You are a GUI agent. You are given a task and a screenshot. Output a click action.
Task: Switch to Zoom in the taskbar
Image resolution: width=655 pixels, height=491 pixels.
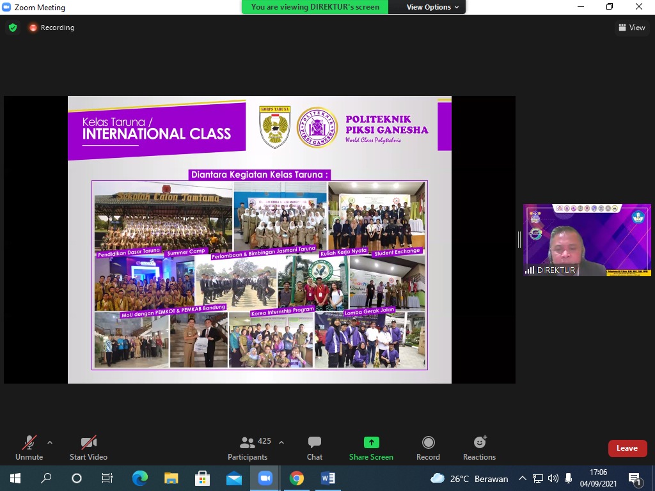[x=265, y=478]
